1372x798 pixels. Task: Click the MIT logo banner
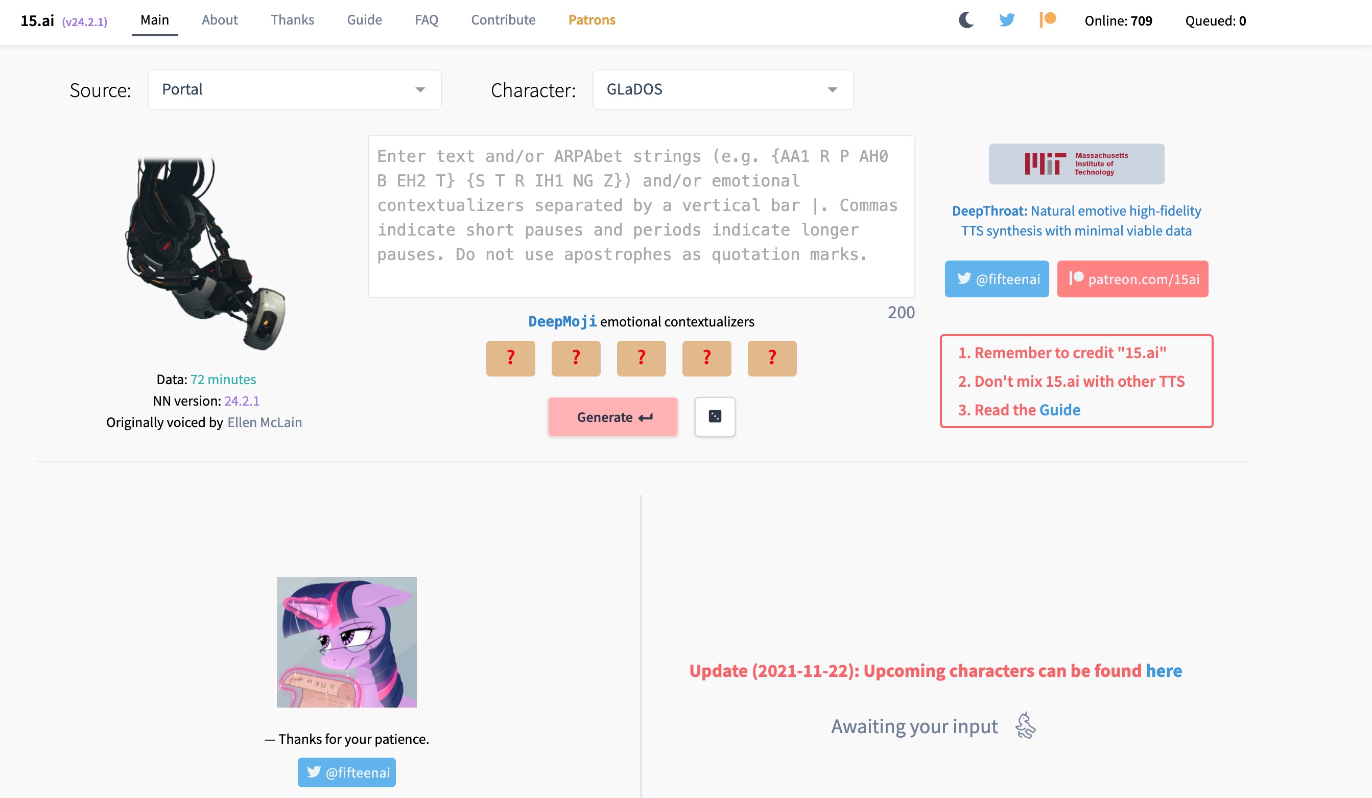coord(1076,164)
